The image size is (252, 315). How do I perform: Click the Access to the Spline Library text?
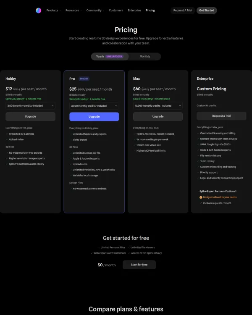click(146, 253)
